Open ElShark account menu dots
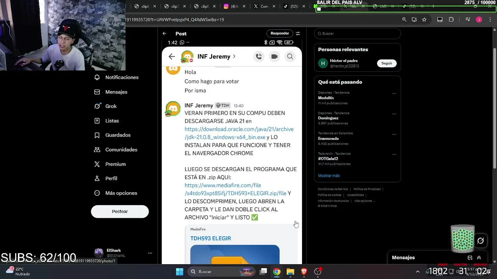The height and width of the screenshot is (279, 497). [150, 253]
